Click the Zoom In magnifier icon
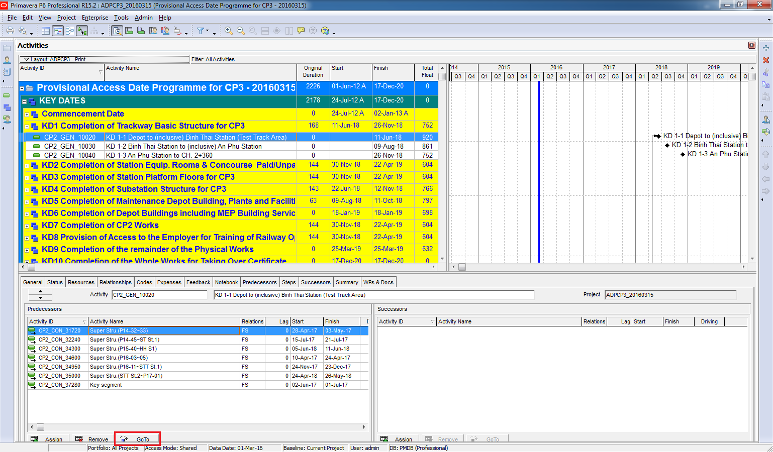This screenshot has width=773, height=452. point(229,31)
